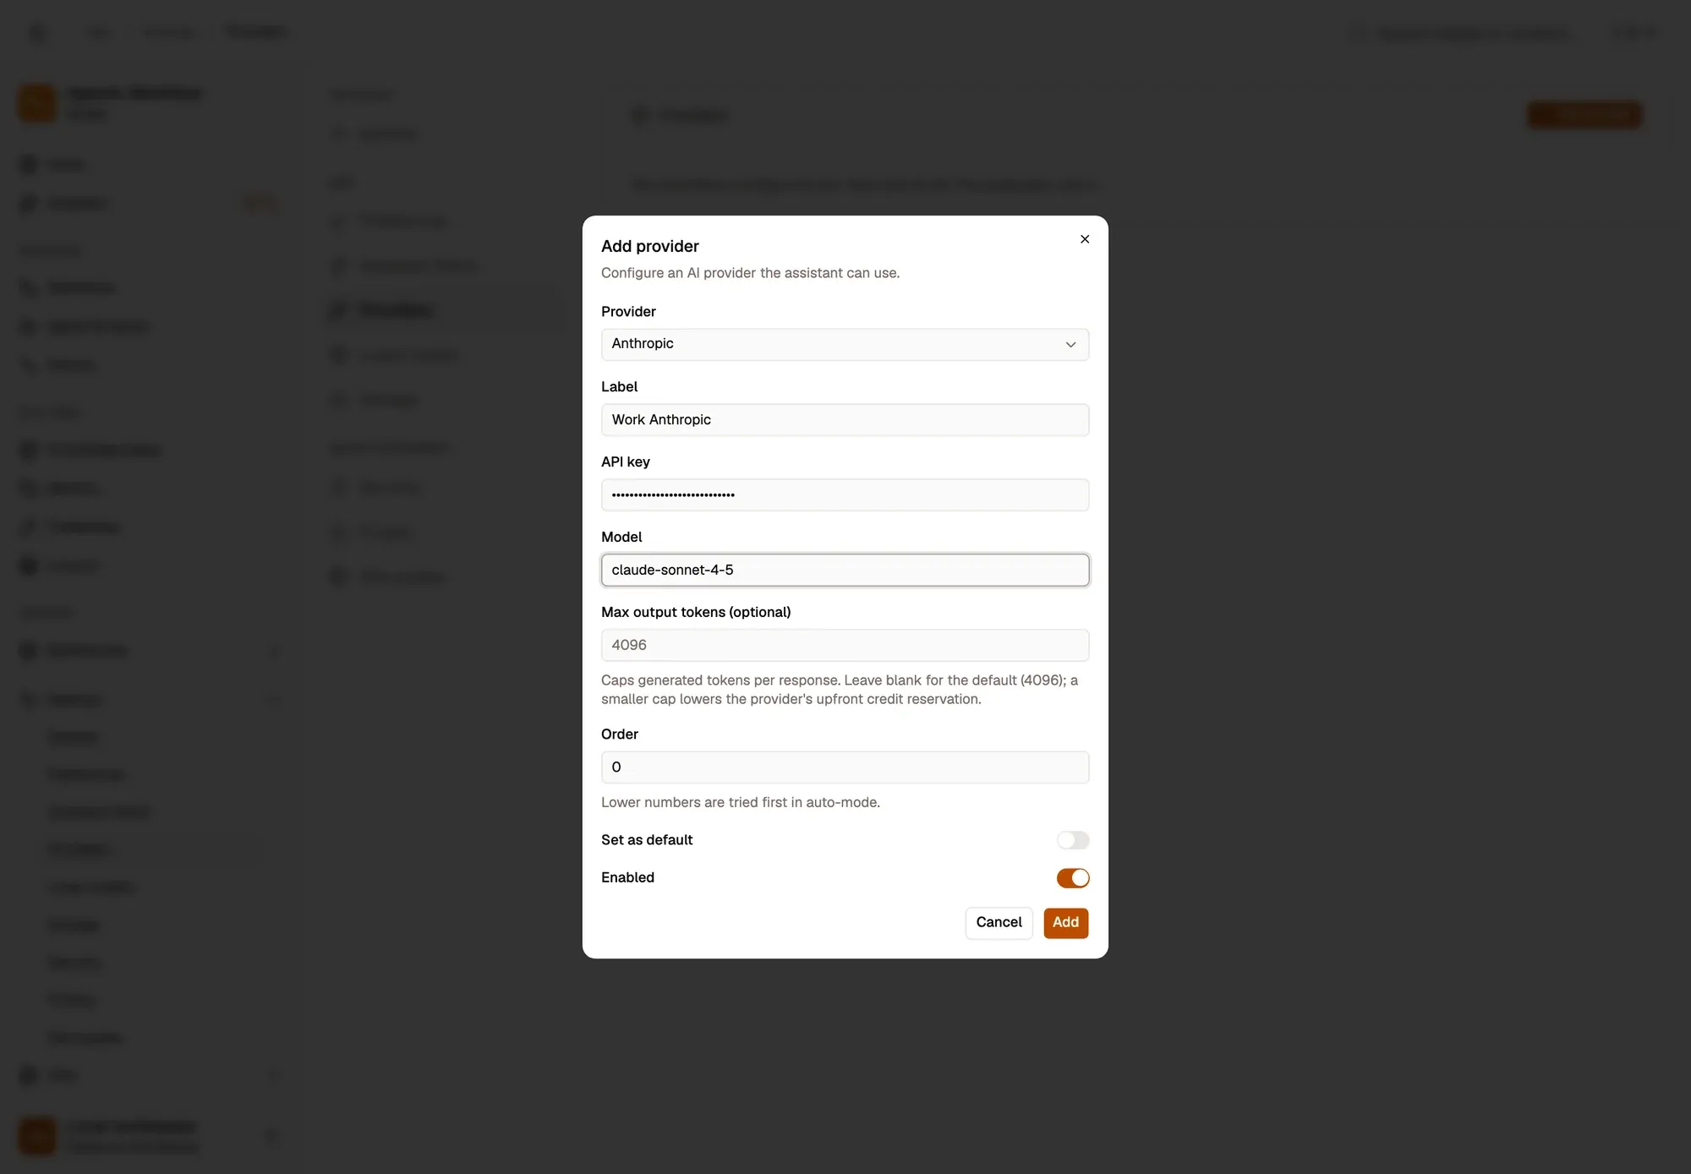The image size is (1691, 1174).
Task: Click the Max output tokens input
Action: point(845,645)
